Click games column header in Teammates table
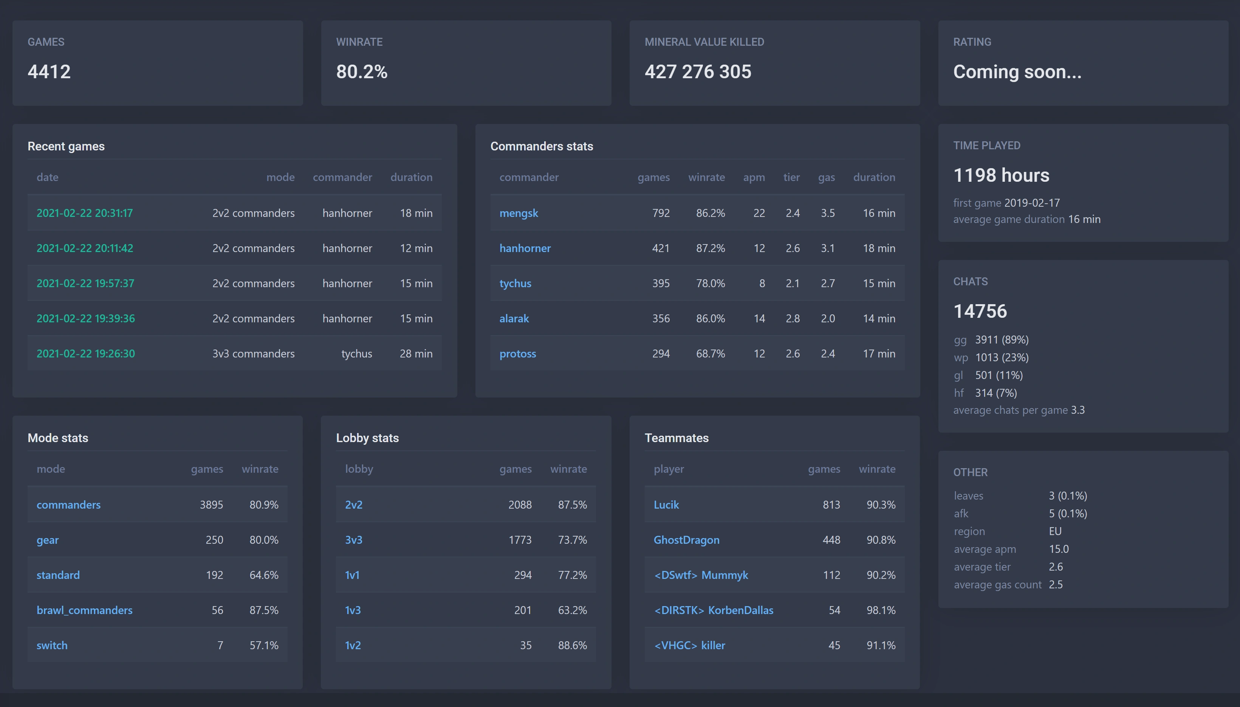The image size is (1240, 707). (824, 469)
